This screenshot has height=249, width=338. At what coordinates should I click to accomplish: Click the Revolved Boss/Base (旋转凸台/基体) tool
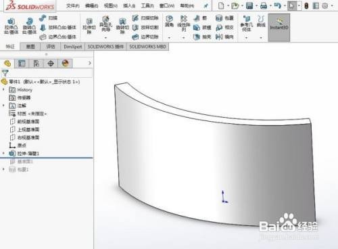tap(29, 26)
